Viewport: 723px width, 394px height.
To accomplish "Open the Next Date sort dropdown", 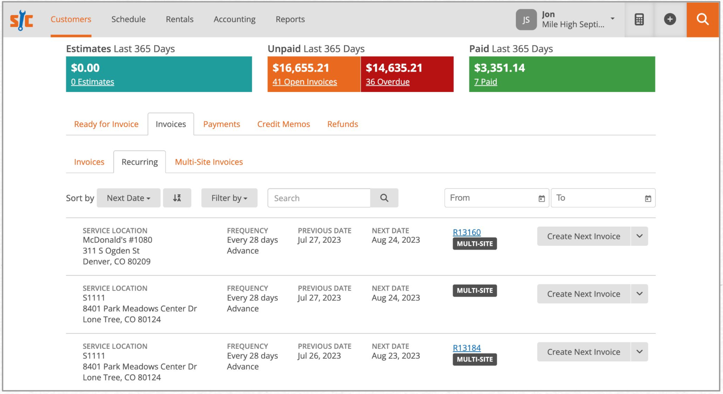I will 128,198.
